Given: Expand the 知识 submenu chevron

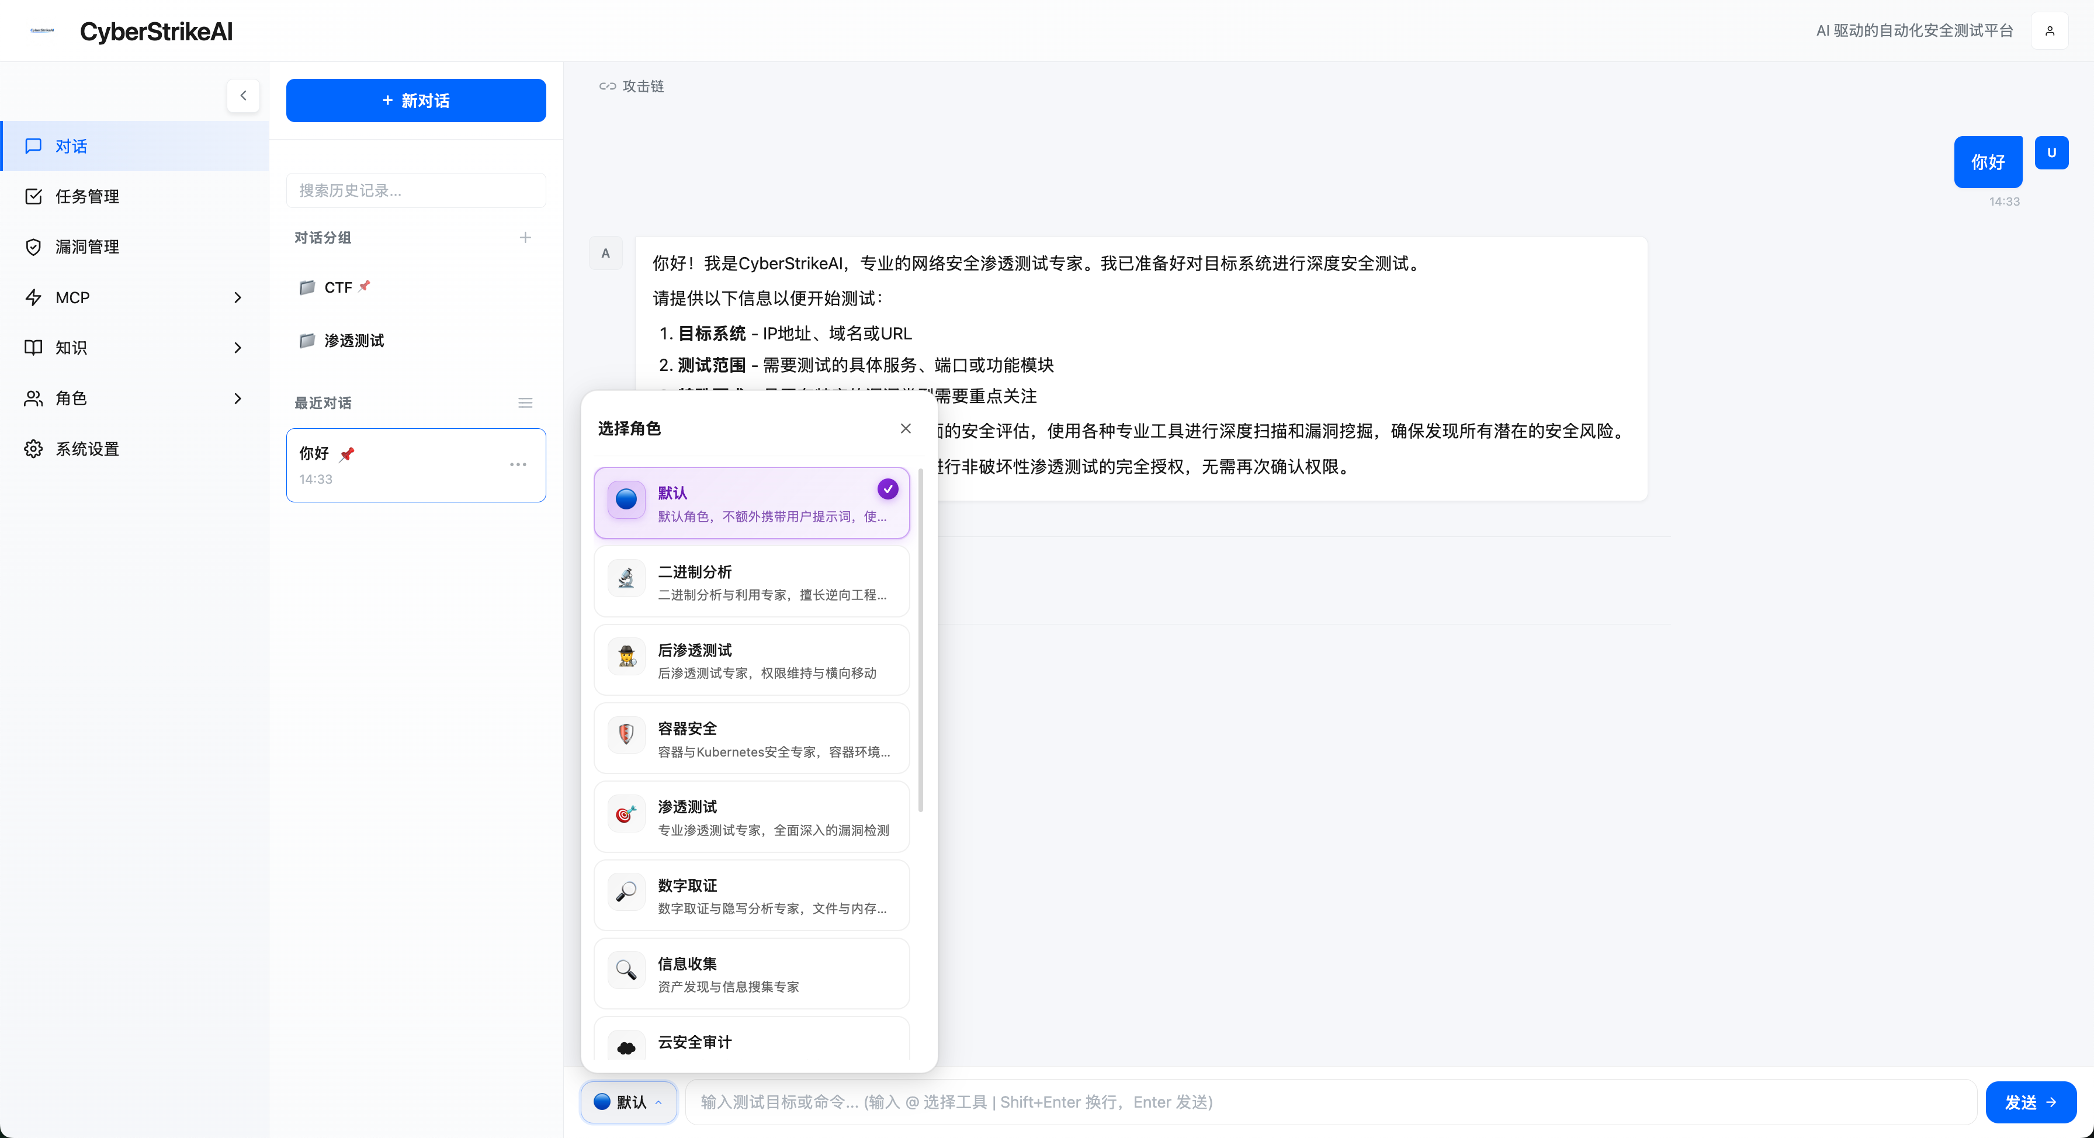Looking at the screenshot, I should (237, 348).
